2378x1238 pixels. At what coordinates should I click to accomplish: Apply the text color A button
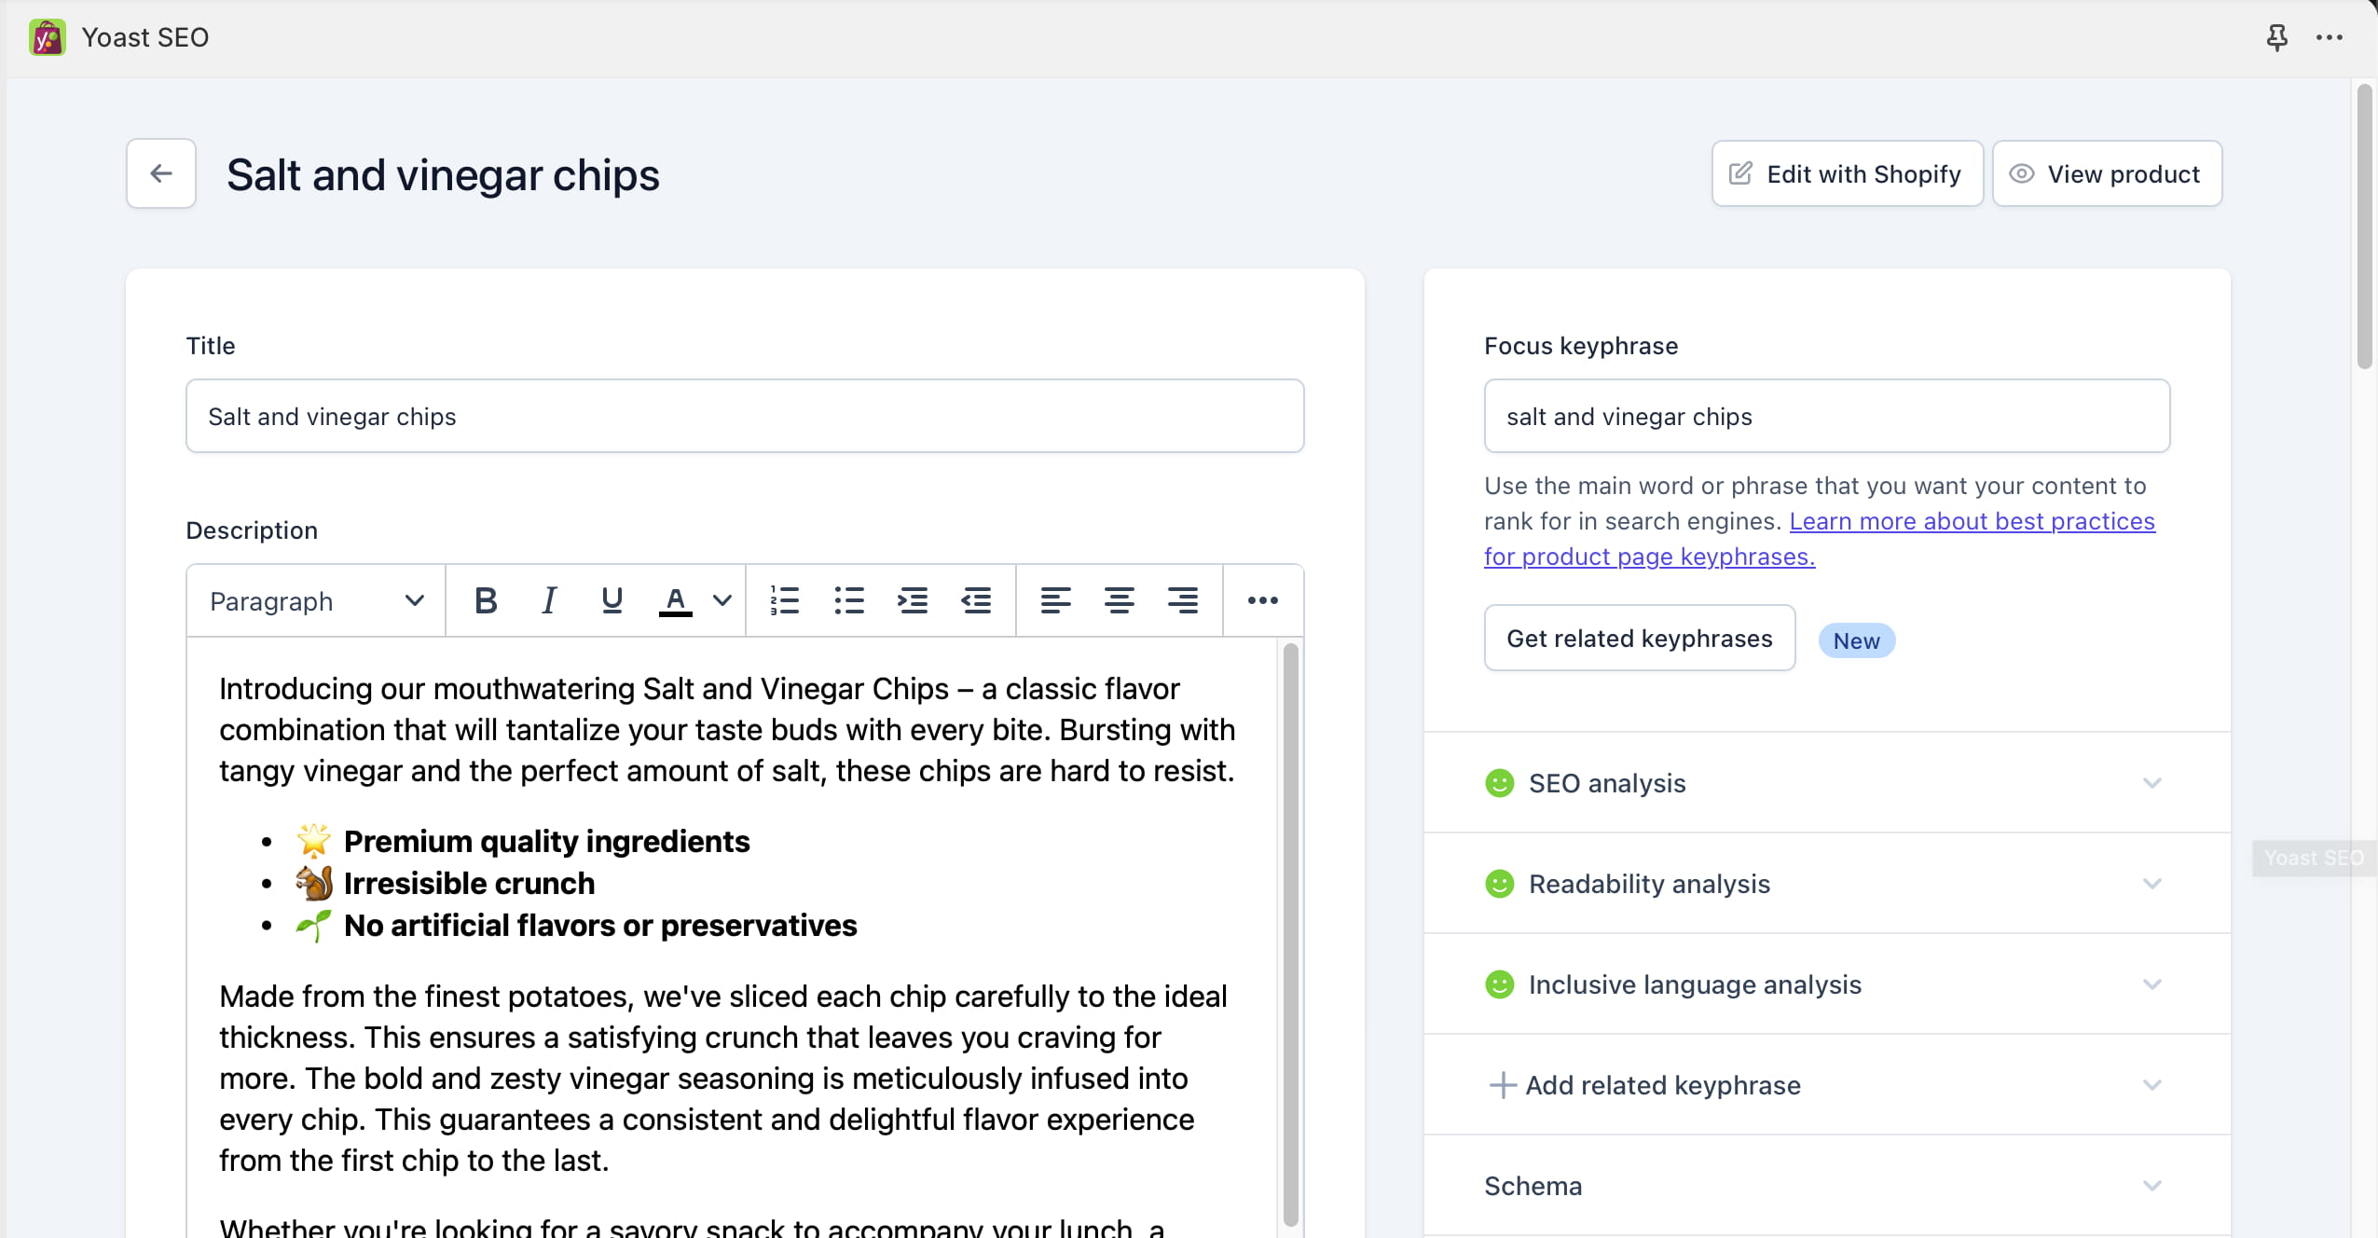pos(676,600)
